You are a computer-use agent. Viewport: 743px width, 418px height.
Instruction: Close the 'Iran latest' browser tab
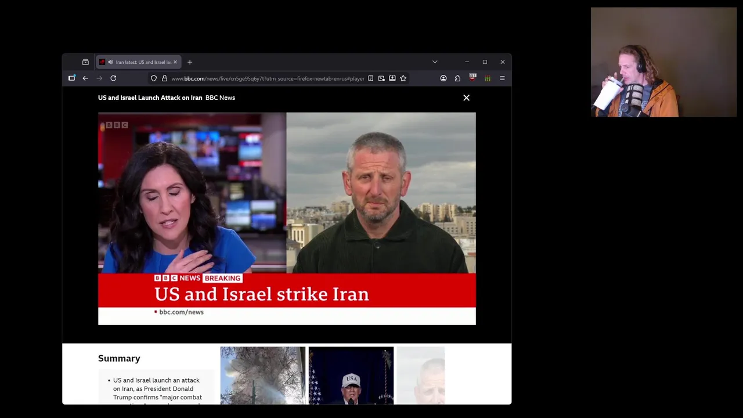(175, 62)
